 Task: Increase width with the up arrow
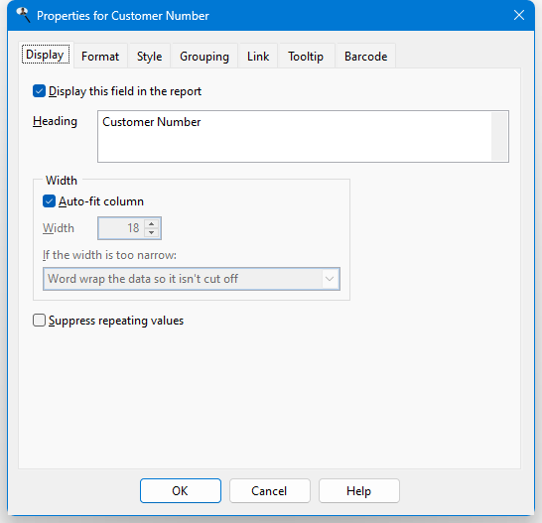152,224
